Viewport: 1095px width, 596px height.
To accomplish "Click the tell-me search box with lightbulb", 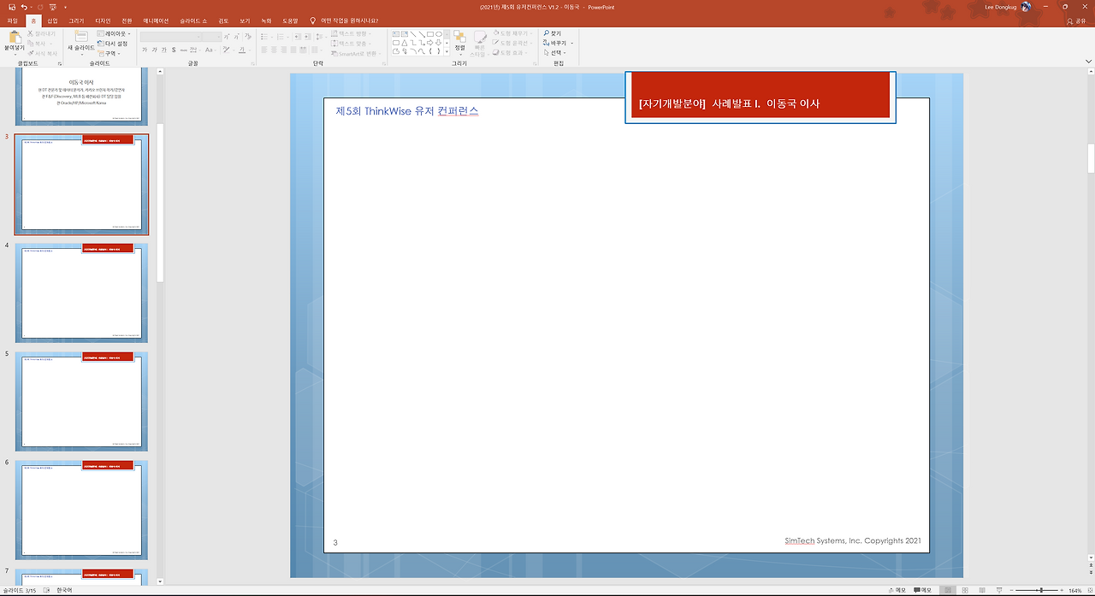I will click(x=344, y=21).
